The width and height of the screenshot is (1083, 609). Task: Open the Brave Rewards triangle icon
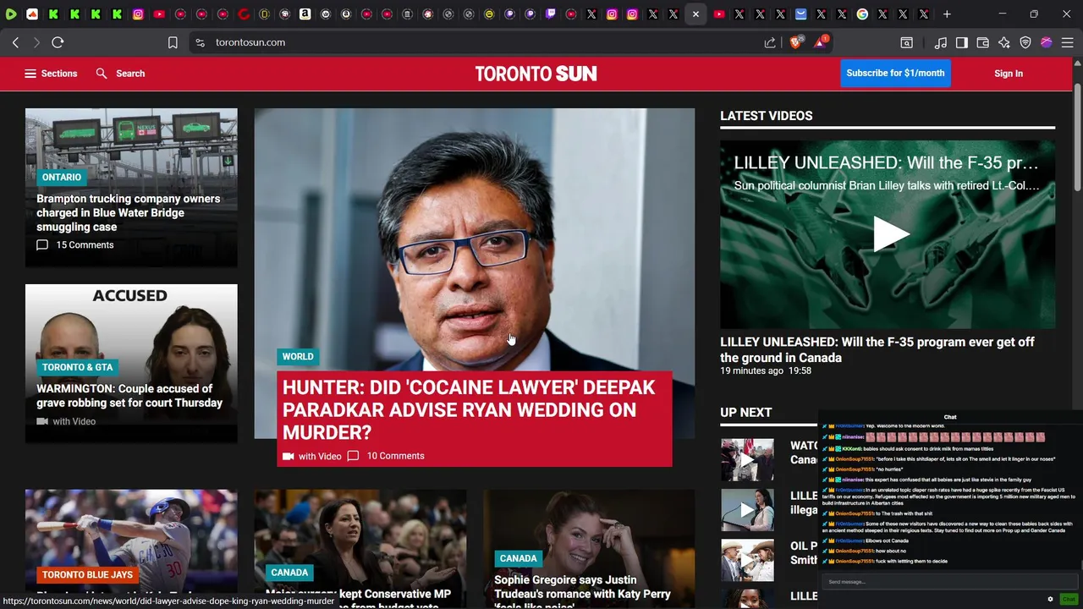821,42
